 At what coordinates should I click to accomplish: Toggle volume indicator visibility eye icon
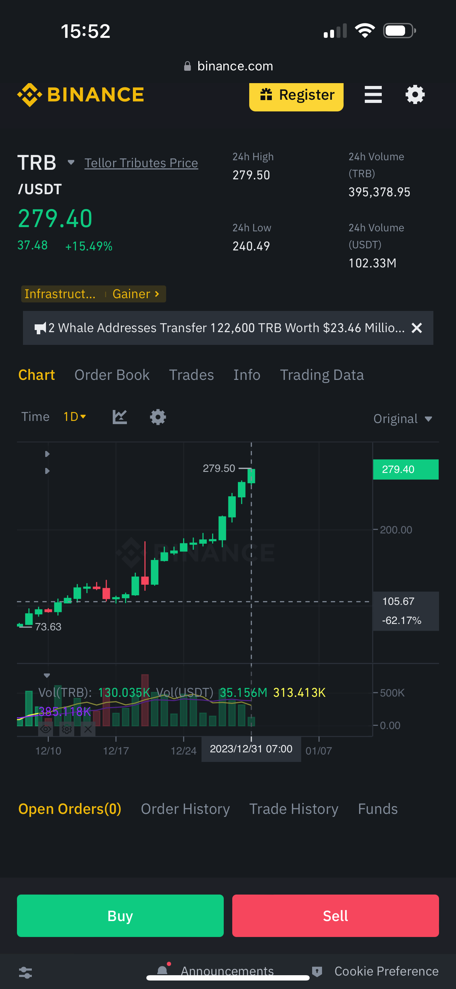coord(46,729)
